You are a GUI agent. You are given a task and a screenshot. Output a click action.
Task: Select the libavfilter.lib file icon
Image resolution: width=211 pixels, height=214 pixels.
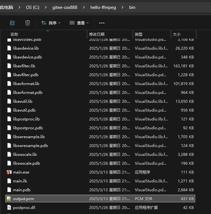pyautogui.click(x=9, y=66)
